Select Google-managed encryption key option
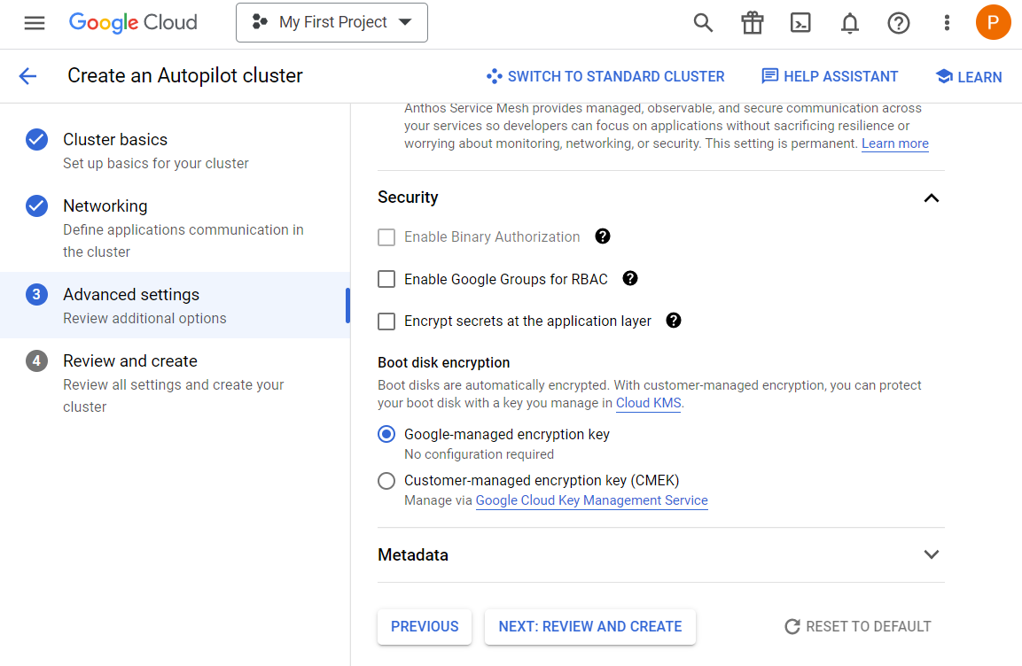The image size is (1022, 666). point(386,434)
